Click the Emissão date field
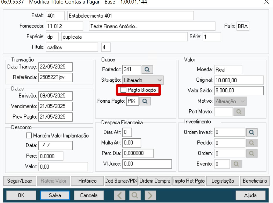The image size is (273, 203). (55, 96)
